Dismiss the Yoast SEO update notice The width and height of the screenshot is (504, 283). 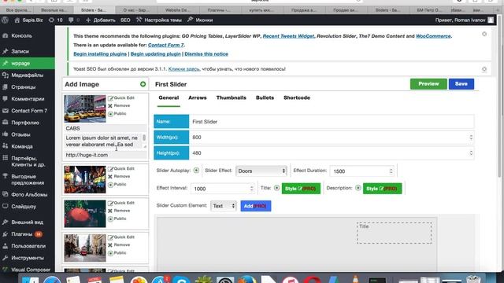484,69
